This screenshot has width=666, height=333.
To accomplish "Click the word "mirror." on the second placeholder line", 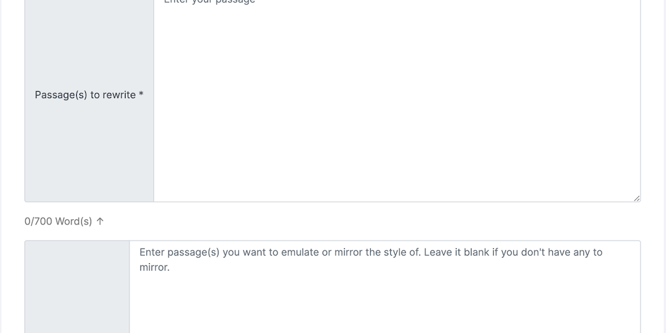I will tap(155, 267).
